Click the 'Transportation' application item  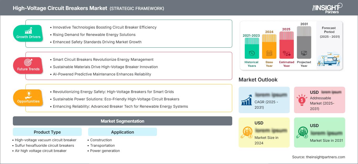tap(102, 145)
